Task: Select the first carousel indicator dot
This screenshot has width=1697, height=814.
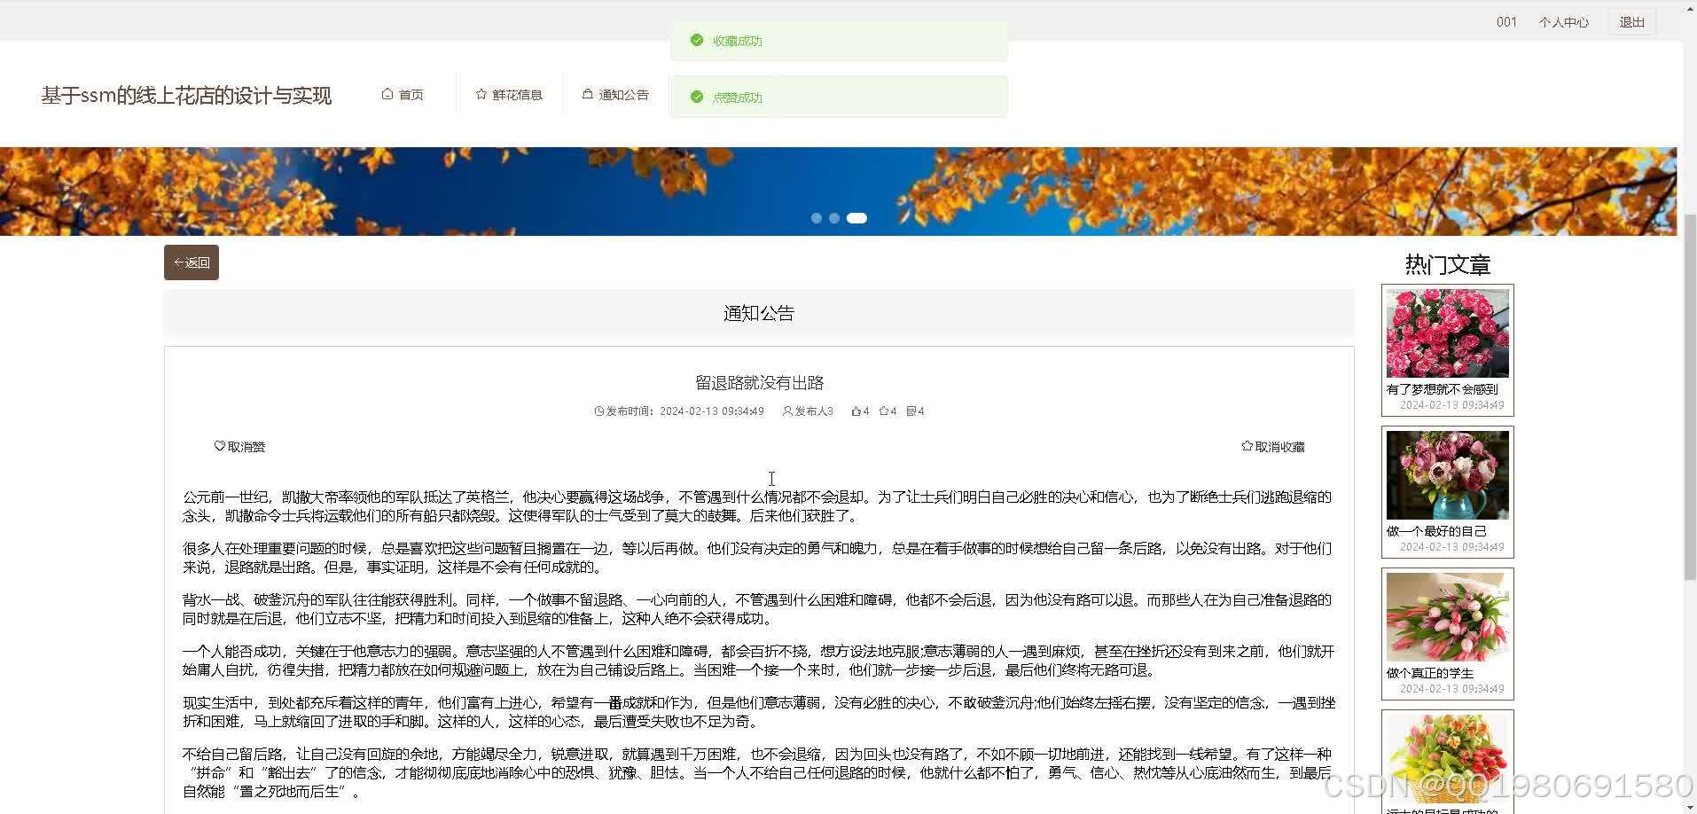Action: (x=816, y=217)
